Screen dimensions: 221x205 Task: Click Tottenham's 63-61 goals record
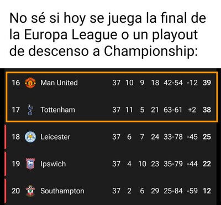click(x=173, y=110)
